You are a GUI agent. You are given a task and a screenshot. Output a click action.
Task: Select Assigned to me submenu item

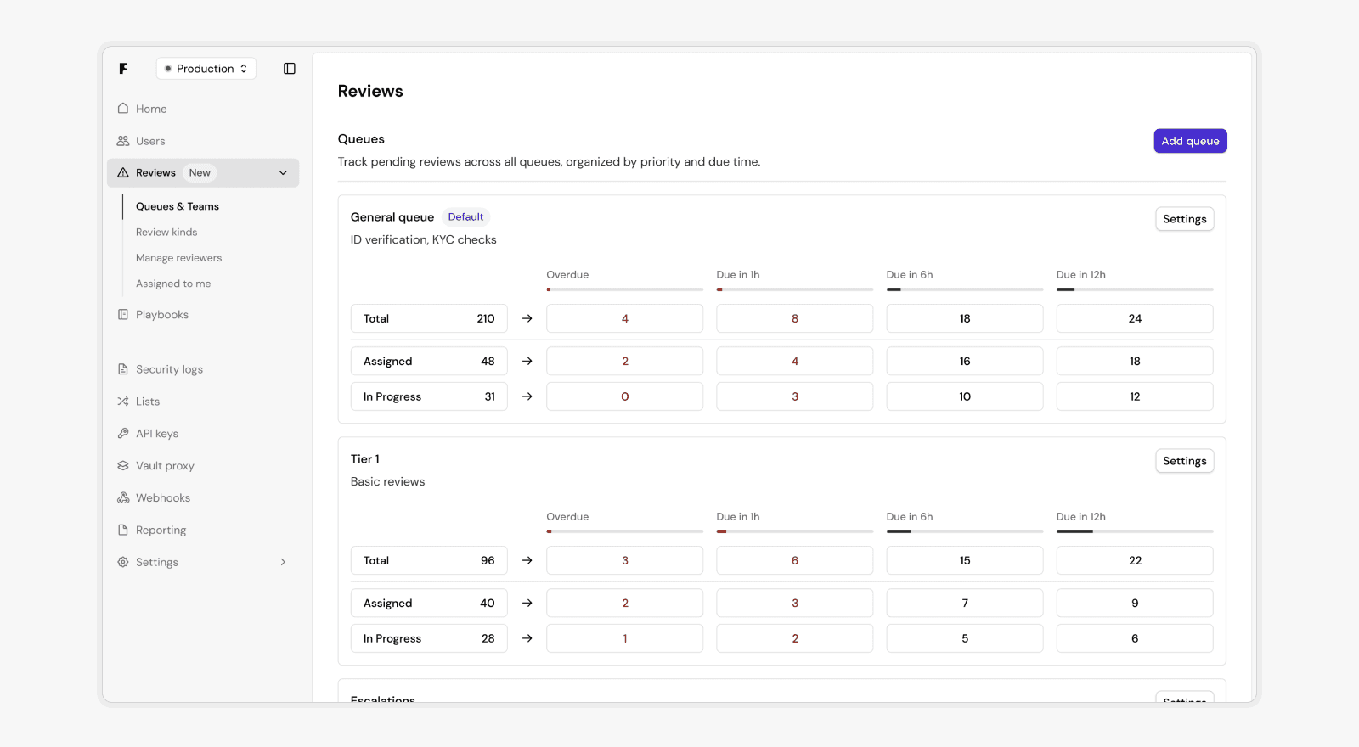coord(173,284)
